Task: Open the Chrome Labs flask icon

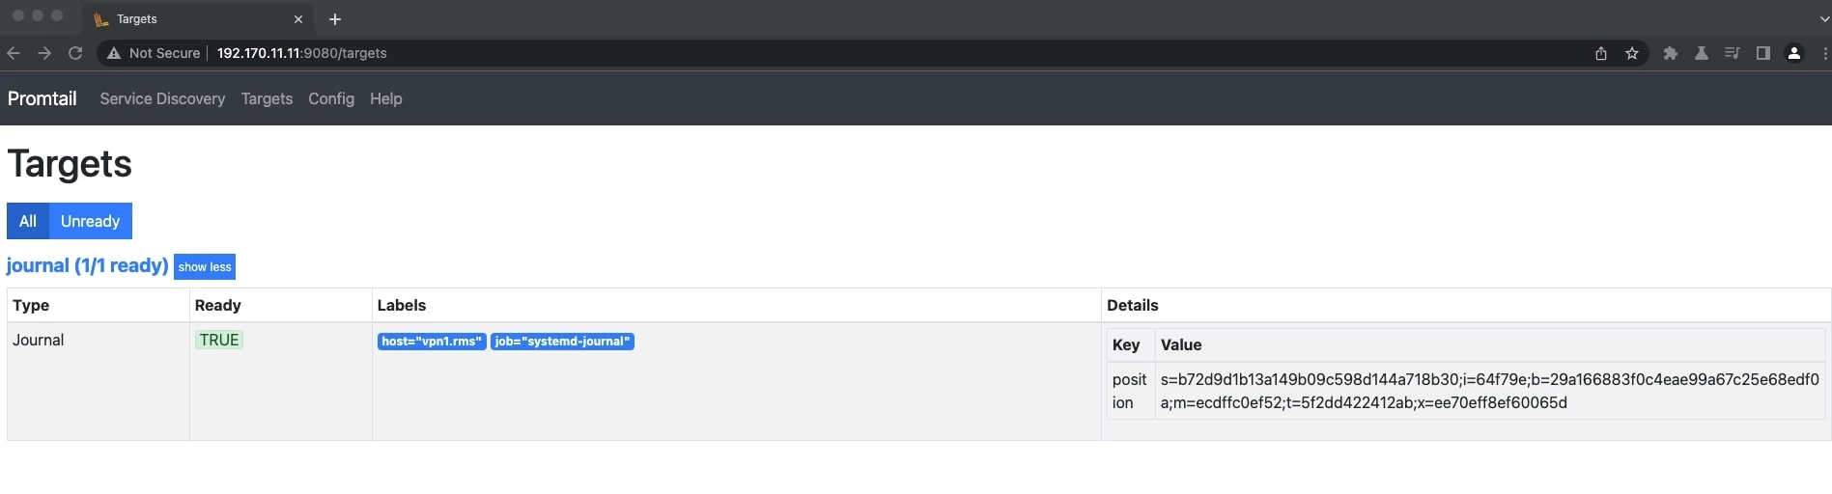Action: (x=1702, y=53)
